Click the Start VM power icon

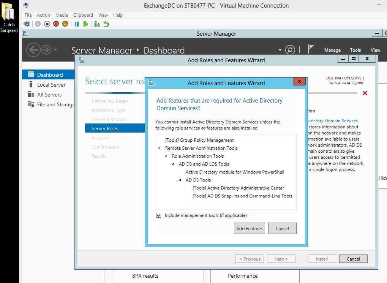[38, 24]
